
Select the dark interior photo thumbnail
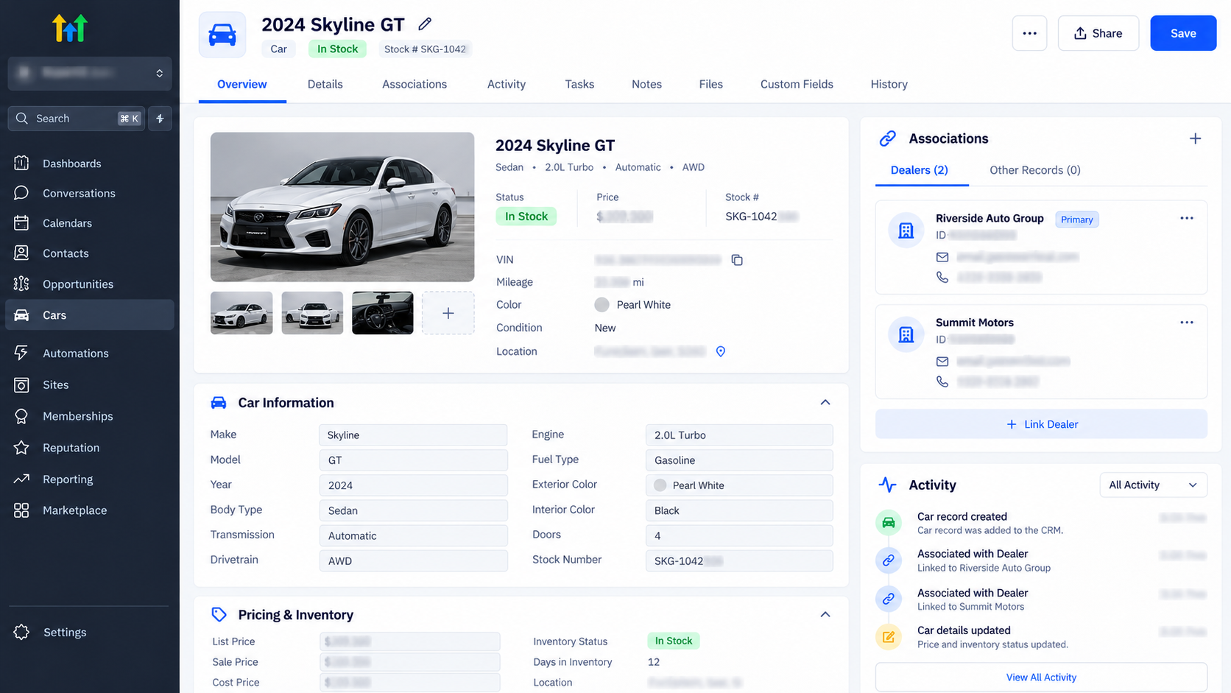(x=383, y=313)
